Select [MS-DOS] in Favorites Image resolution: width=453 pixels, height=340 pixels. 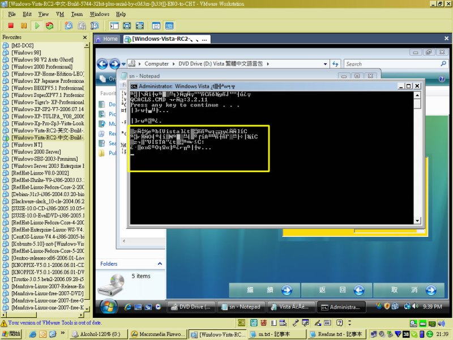coord(23,45)
